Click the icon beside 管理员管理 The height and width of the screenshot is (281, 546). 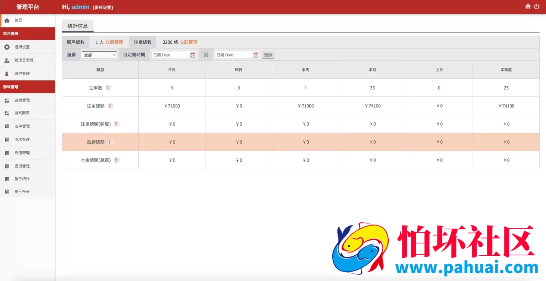point(7,60)
